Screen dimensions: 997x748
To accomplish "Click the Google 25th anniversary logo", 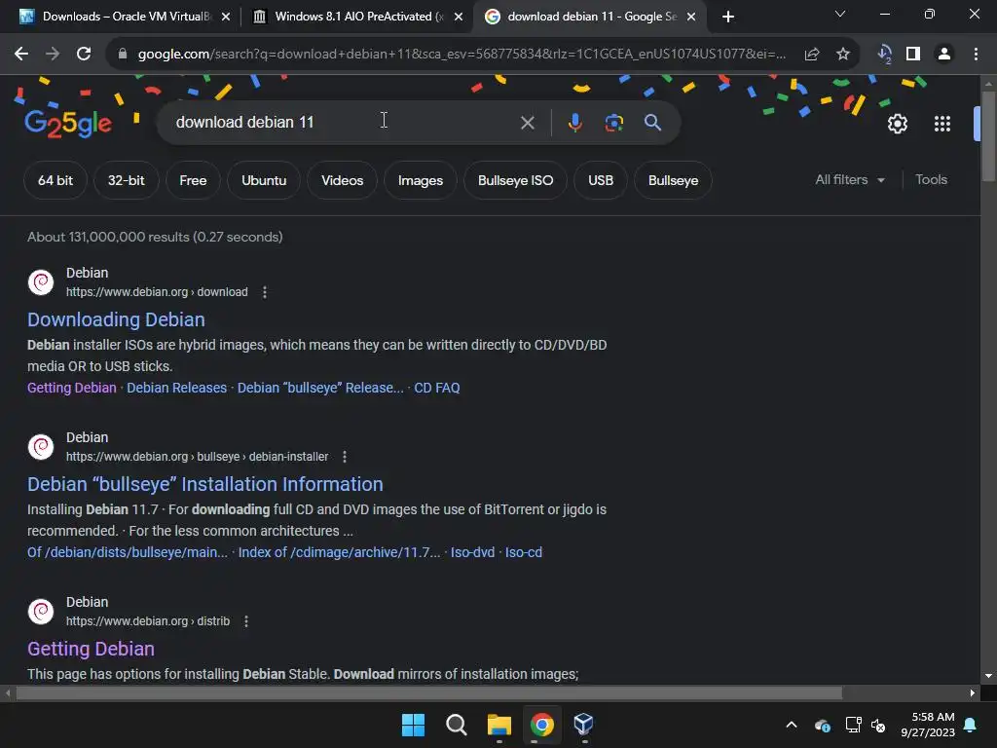I will coord(68,124).
